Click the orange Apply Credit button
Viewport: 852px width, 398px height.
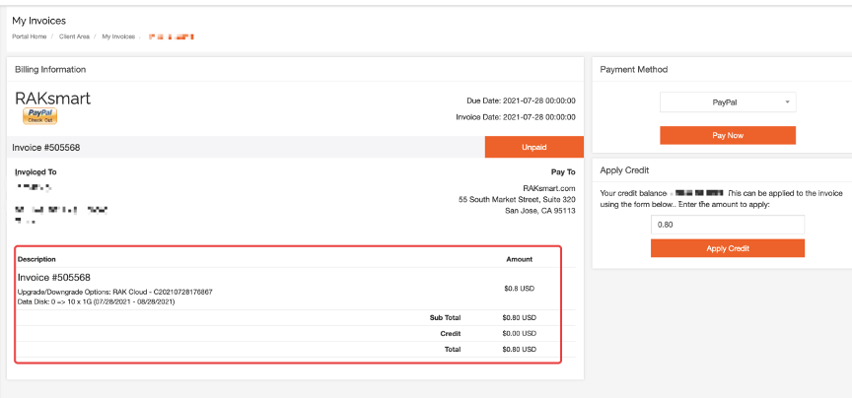point(727,248)
